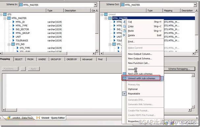
Task: Collapse MTRL_MASTER node in Schema Out tree
Action: click(106, 18)
